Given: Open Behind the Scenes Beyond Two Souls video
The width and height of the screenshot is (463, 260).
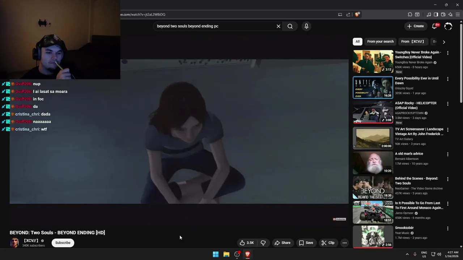Looking at the screenshot, I should click(373, 187).
